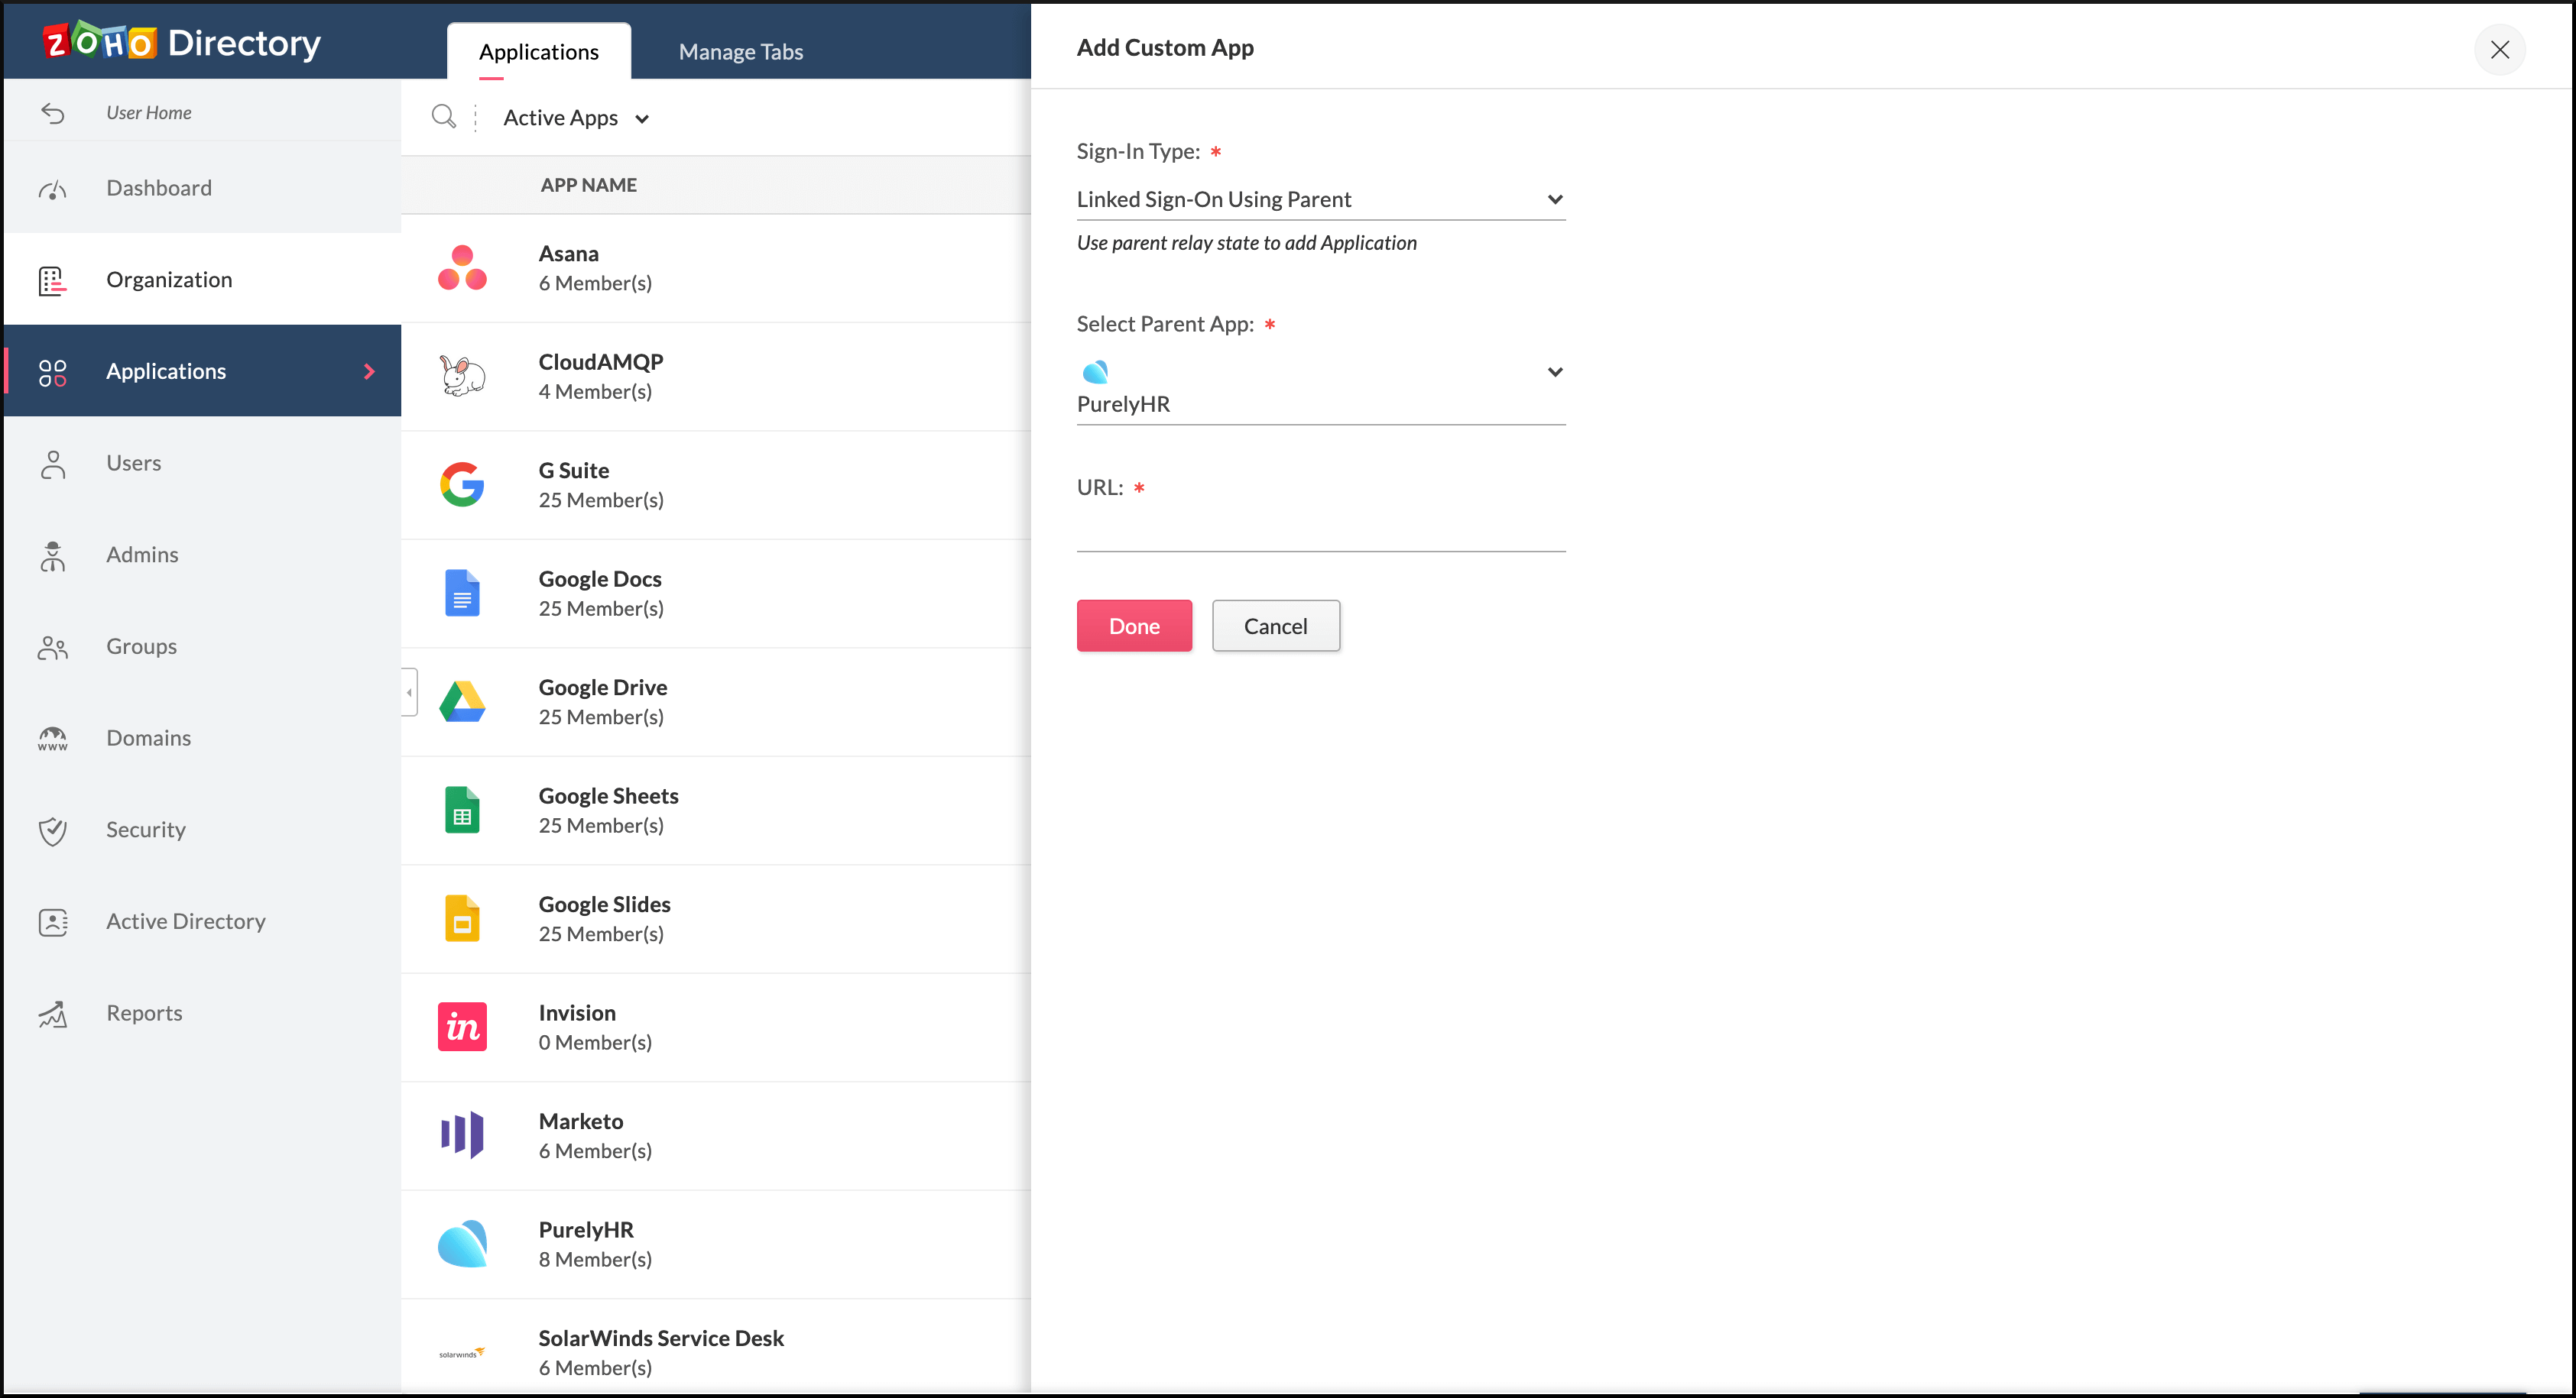Expand the Active Apps filter dropdown
Image resolution: width=2576 pixels, height=1398 pixels.
[576, 118]
